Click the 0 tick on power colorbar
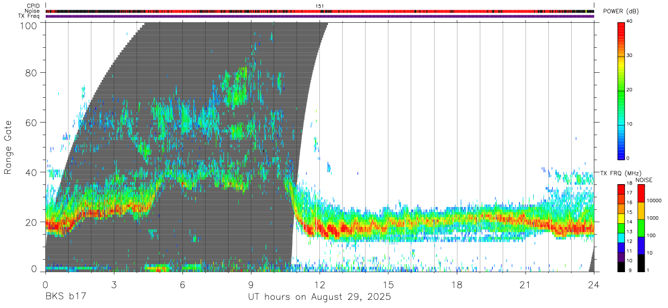The width and height of the screenshot is (668, 308). [628, 158]
